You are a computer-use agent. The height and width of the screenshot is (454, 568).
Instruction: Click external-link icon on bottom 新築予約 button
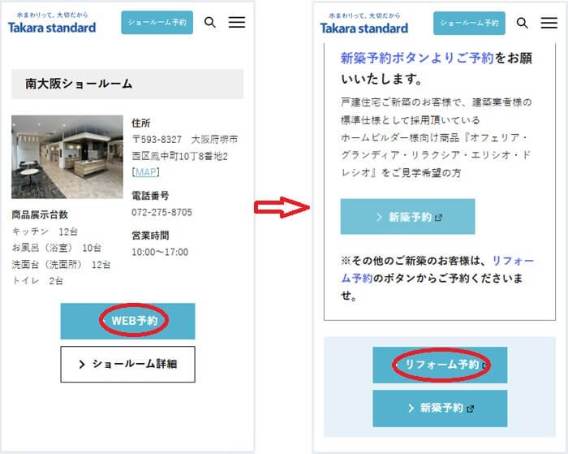point(470,409)
